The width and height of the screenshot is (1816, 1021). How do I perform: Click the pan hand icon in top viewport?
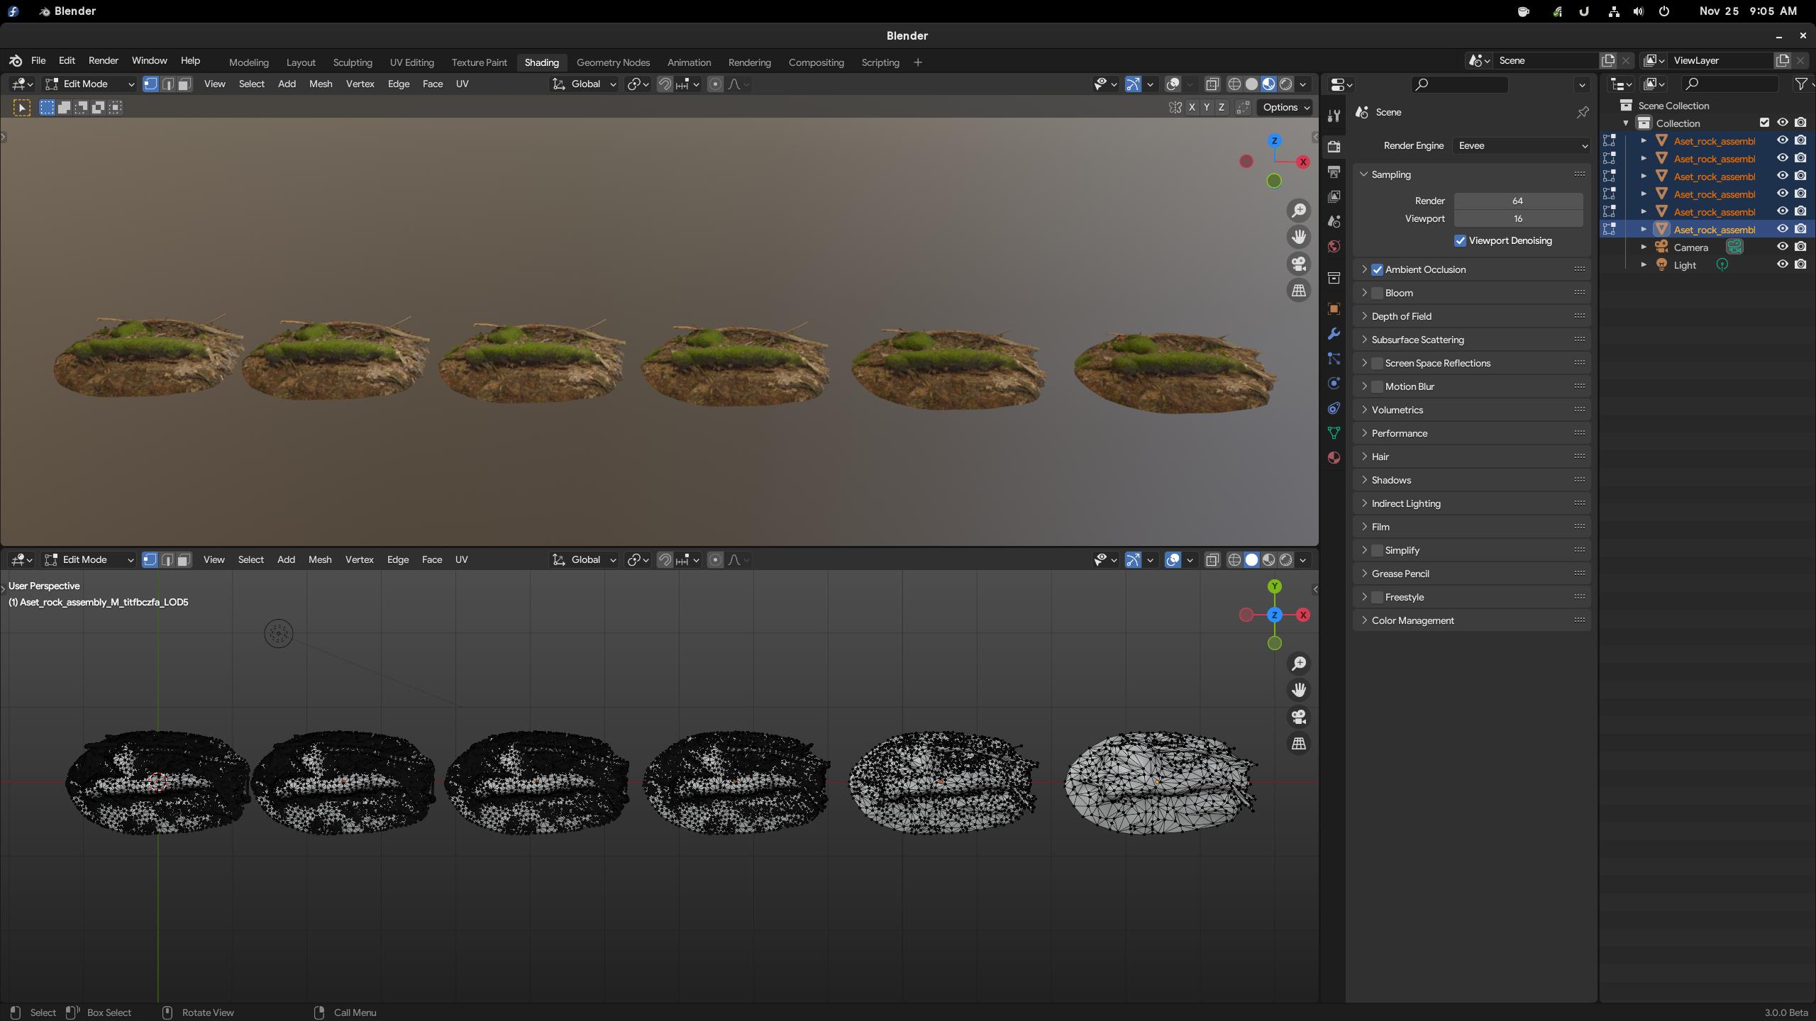1299,237
